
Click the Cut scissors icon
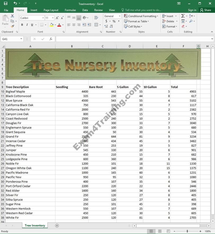pos(12,16)
